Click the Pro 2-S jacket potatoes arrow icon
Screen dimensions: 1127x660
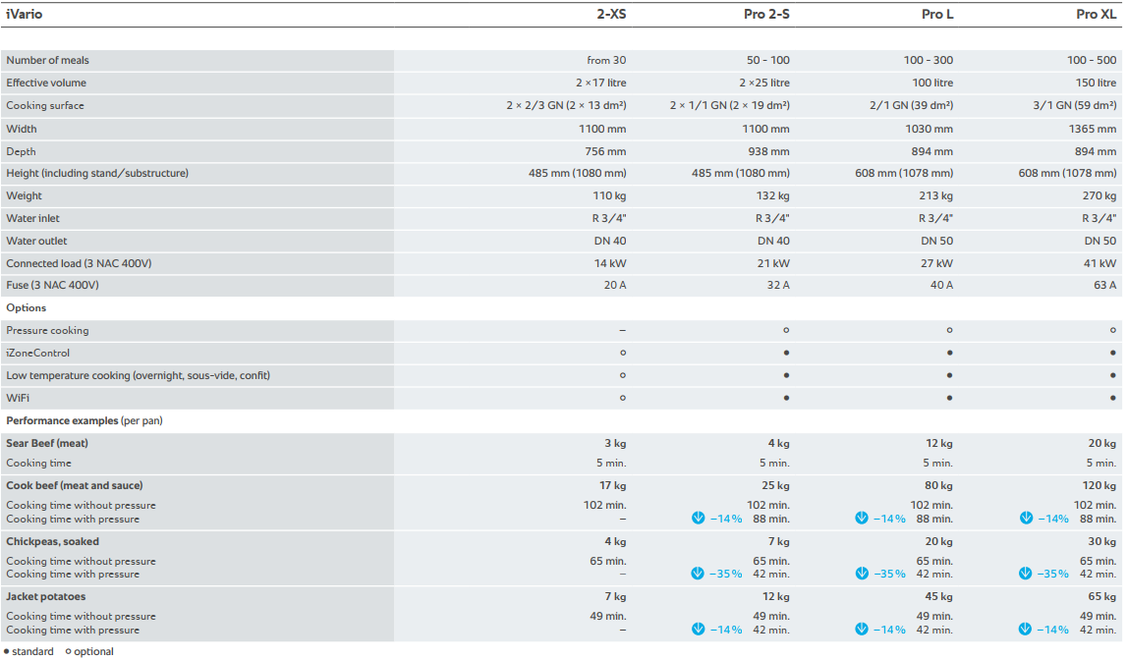click(698, 631)
